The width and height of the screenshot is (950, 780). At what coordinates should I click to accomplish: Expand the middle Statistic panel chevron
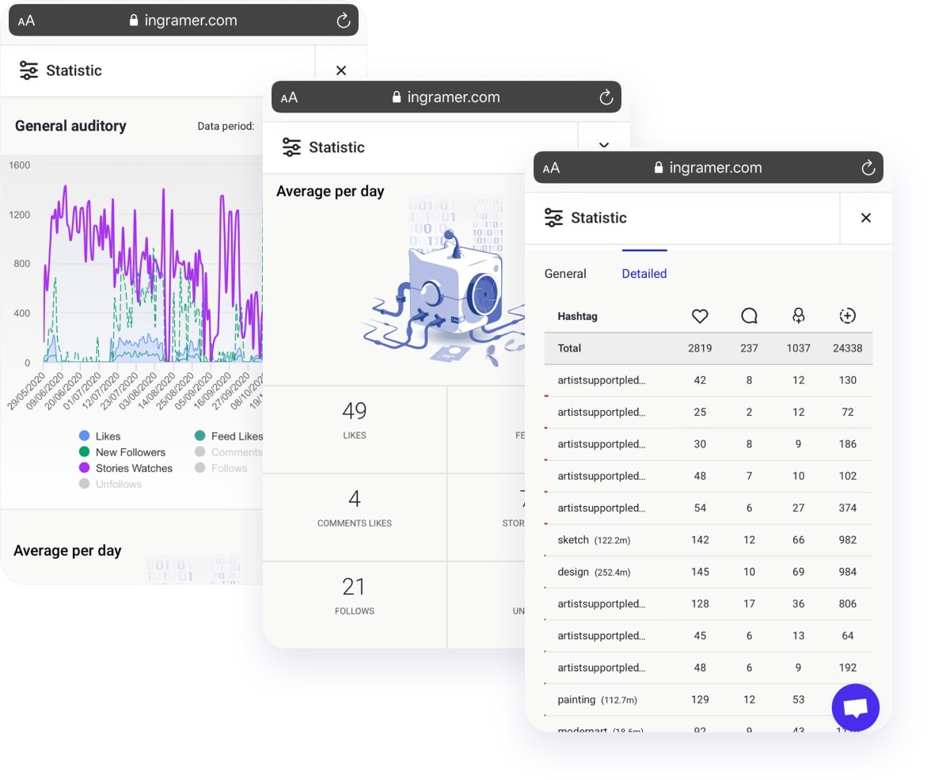pos(604,146)
